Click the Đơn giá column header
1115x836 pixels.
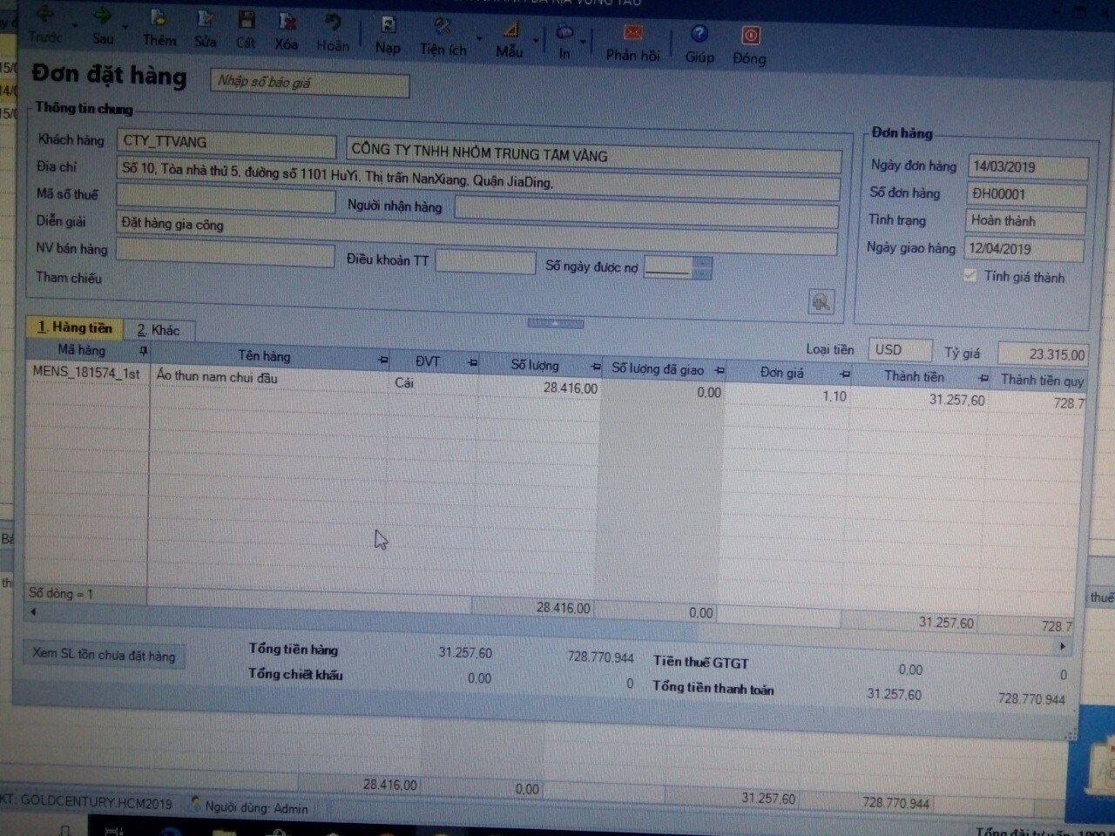pyautogui.click(x=782, y=373)
